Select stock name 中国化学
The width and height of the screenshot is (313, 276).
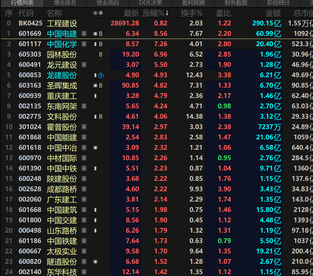point(62,44)
